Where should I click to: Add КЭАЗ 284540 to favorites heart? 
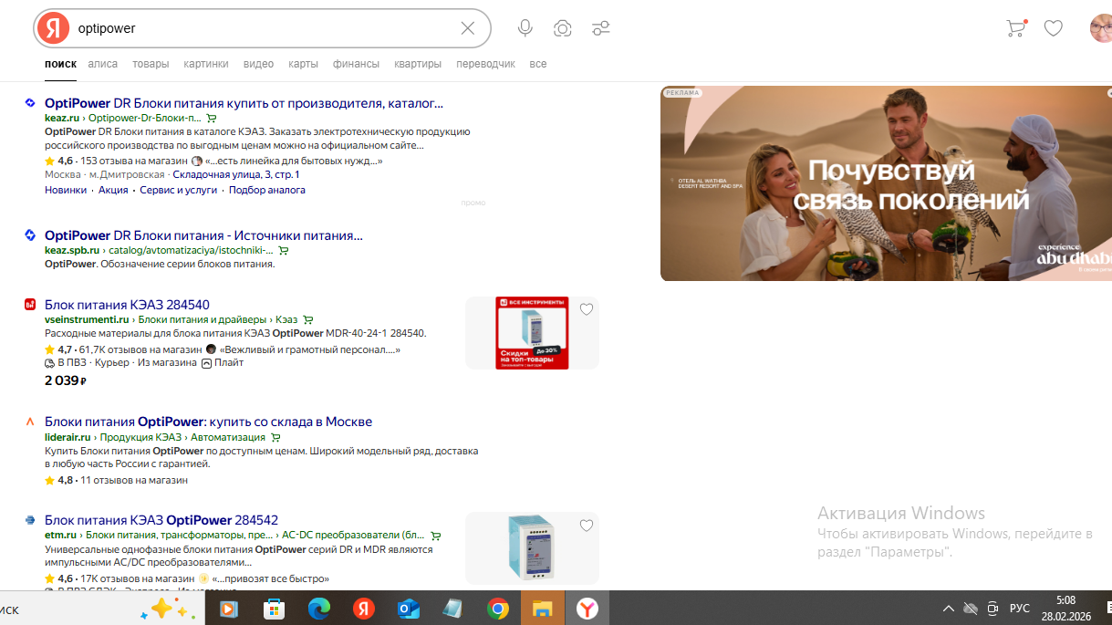point(587,309)
